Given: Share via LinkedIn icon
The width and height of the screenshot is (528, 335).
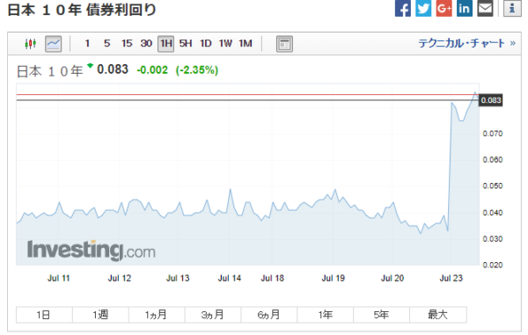Looking at the screenshot, I should point(465,8).
